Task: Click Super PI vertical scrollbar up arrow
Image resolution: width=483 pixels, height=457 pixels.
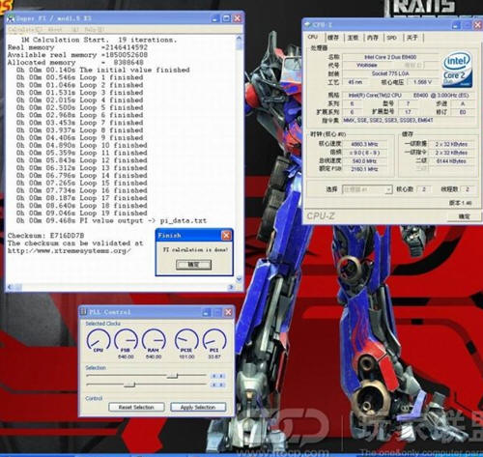Action: (x=239, y=38)
